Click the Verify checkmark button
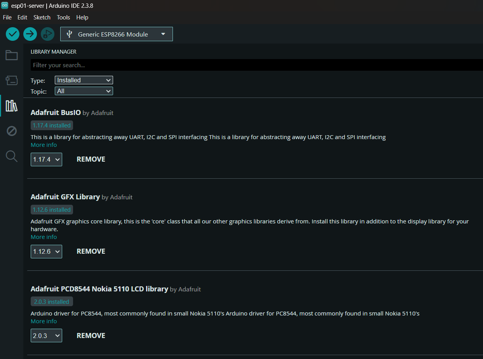Image resolution: width=483 pixels, height=359 pixels. pyautogui.click(x=12, y=34)
